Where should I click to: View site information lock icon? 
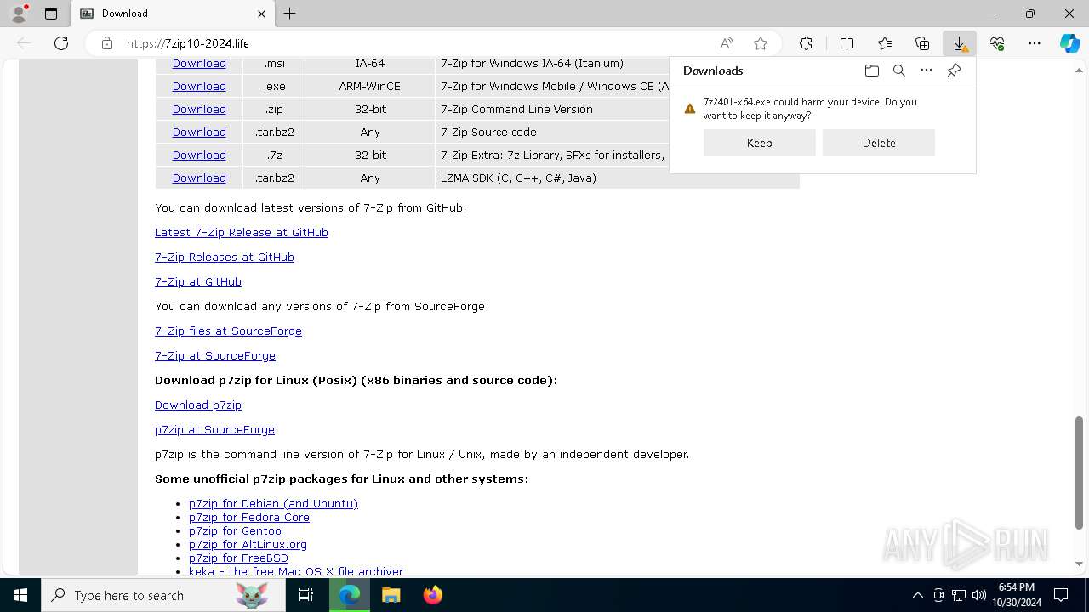click(107, 43)
